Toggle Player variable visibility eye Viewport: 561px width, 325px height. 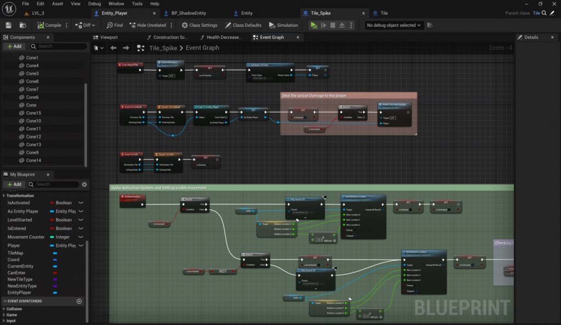pos(81,246)
